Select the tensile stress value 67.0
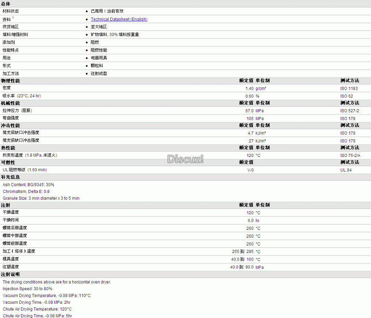The width and height of the screenshot is (371, 318). point(249,111)
